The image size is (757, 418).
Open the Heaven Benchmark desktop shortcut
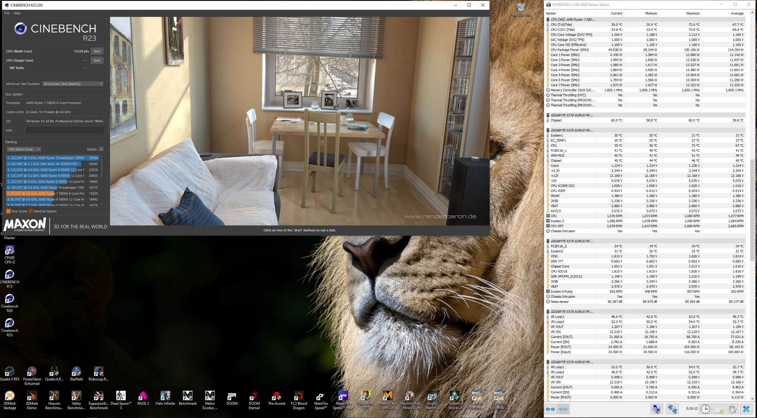point(54,400)
